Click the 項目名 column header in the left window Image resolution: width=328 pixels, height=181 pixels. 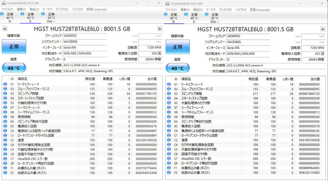(22, 79)
